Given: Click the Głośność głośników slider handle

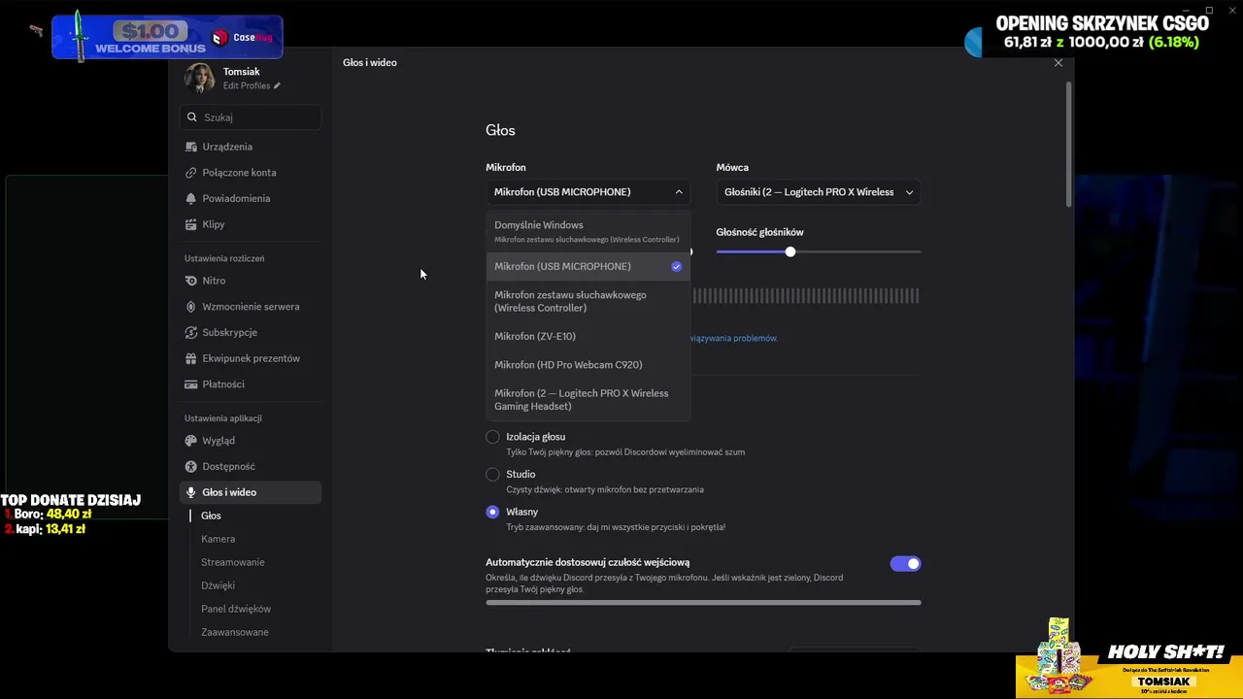Looking at the screenshot, I should point(790,251).
